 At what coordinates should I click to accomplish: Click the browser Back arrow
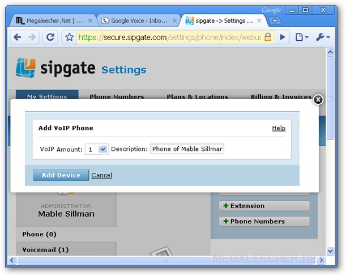click(18, 37)
